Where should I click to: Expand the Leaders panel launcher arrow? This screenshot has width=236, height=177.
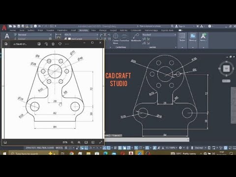click(176, 47)
